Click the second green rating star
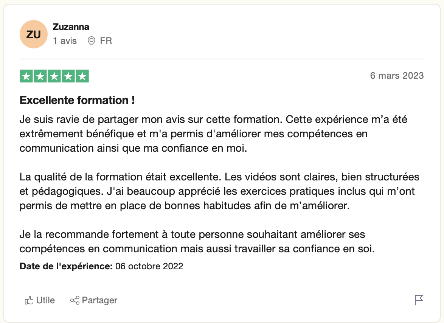This screenshot has width=444, height=323. pos(40,76)
